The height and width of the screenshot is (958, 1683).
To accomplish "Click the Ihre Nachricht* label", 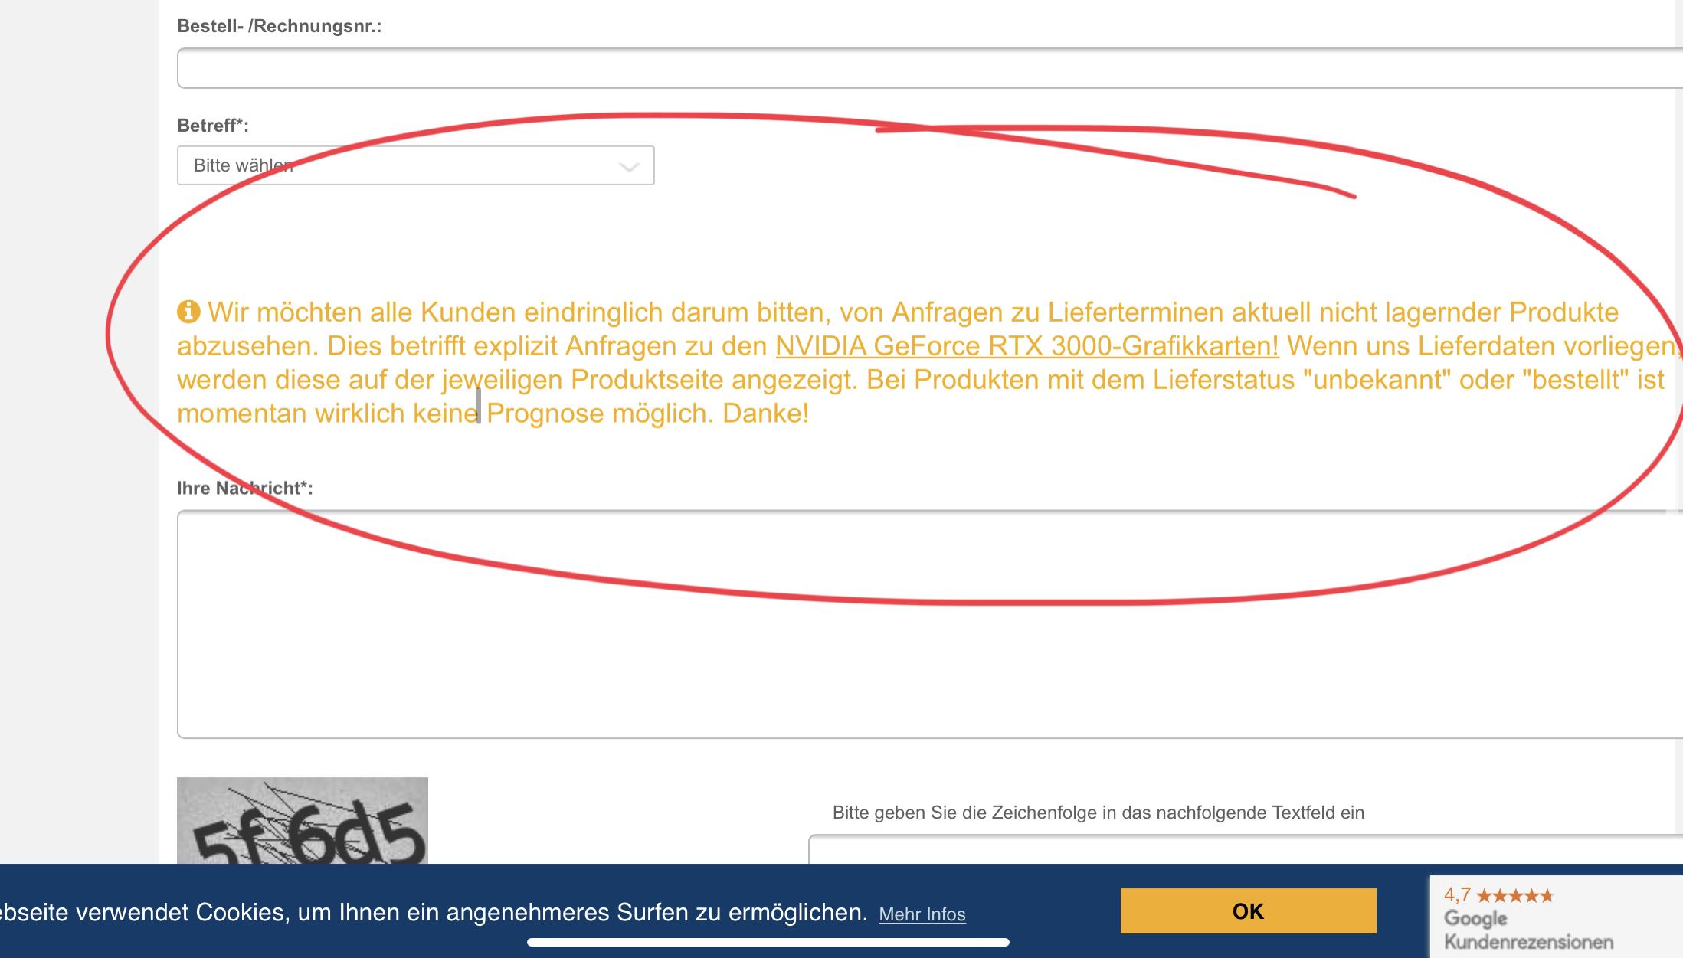I will coord(244,488).
